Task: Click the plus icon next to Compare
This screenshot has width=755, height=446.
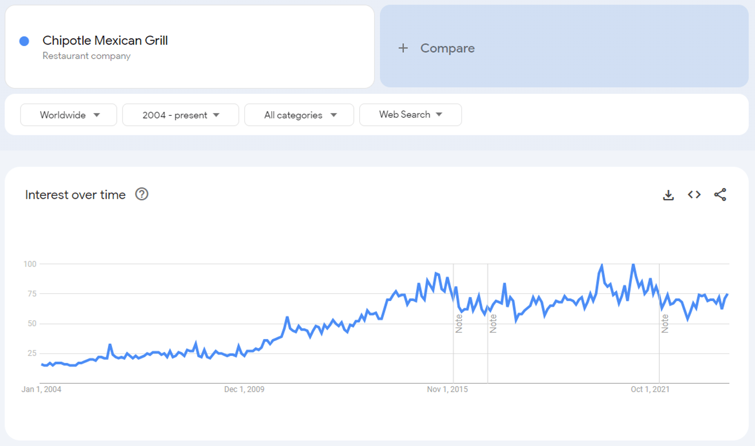Action: pos(403,48)
